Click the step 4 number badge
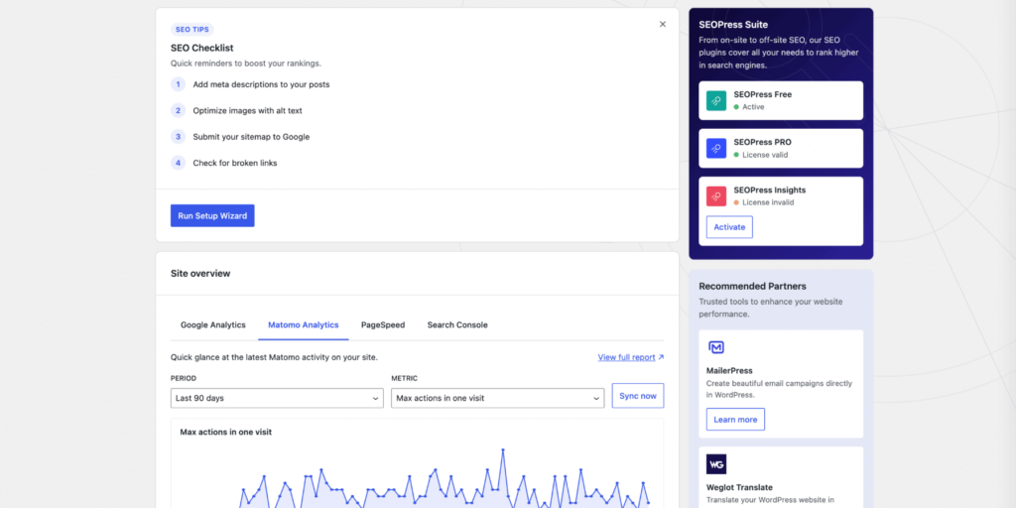 [x=179, y=163]
